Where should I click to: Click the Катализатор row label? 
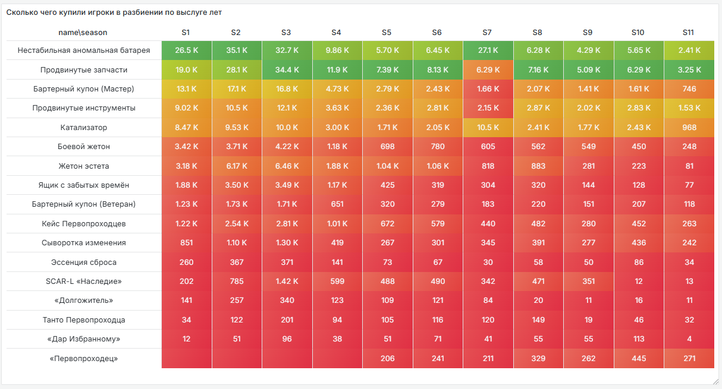pos(84,128)
